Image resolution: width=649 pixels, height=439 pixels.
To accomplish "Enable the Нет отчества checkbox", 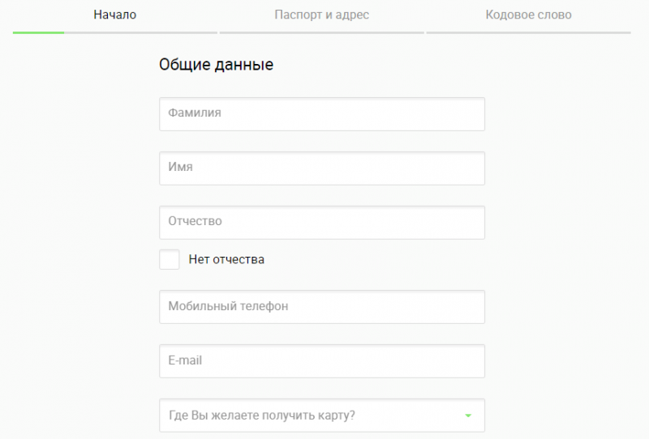I will [x=170, y=260].
